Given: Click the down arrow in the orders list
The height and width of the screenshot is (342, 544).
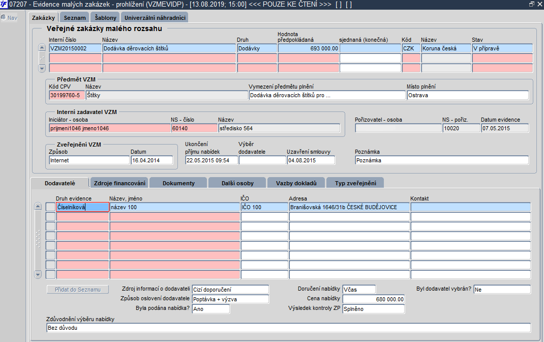Looking at the screenshot, I should [x=42, y=68].
